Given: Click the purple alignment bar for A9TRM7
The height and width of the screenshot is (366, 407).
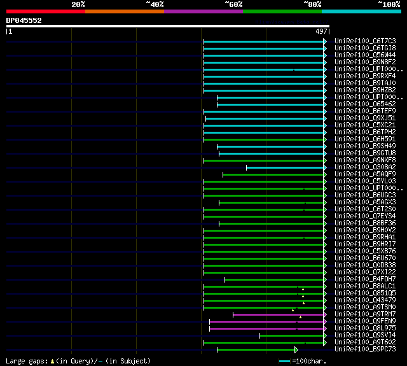Looking at the screenshot, I should coord(279,315).
